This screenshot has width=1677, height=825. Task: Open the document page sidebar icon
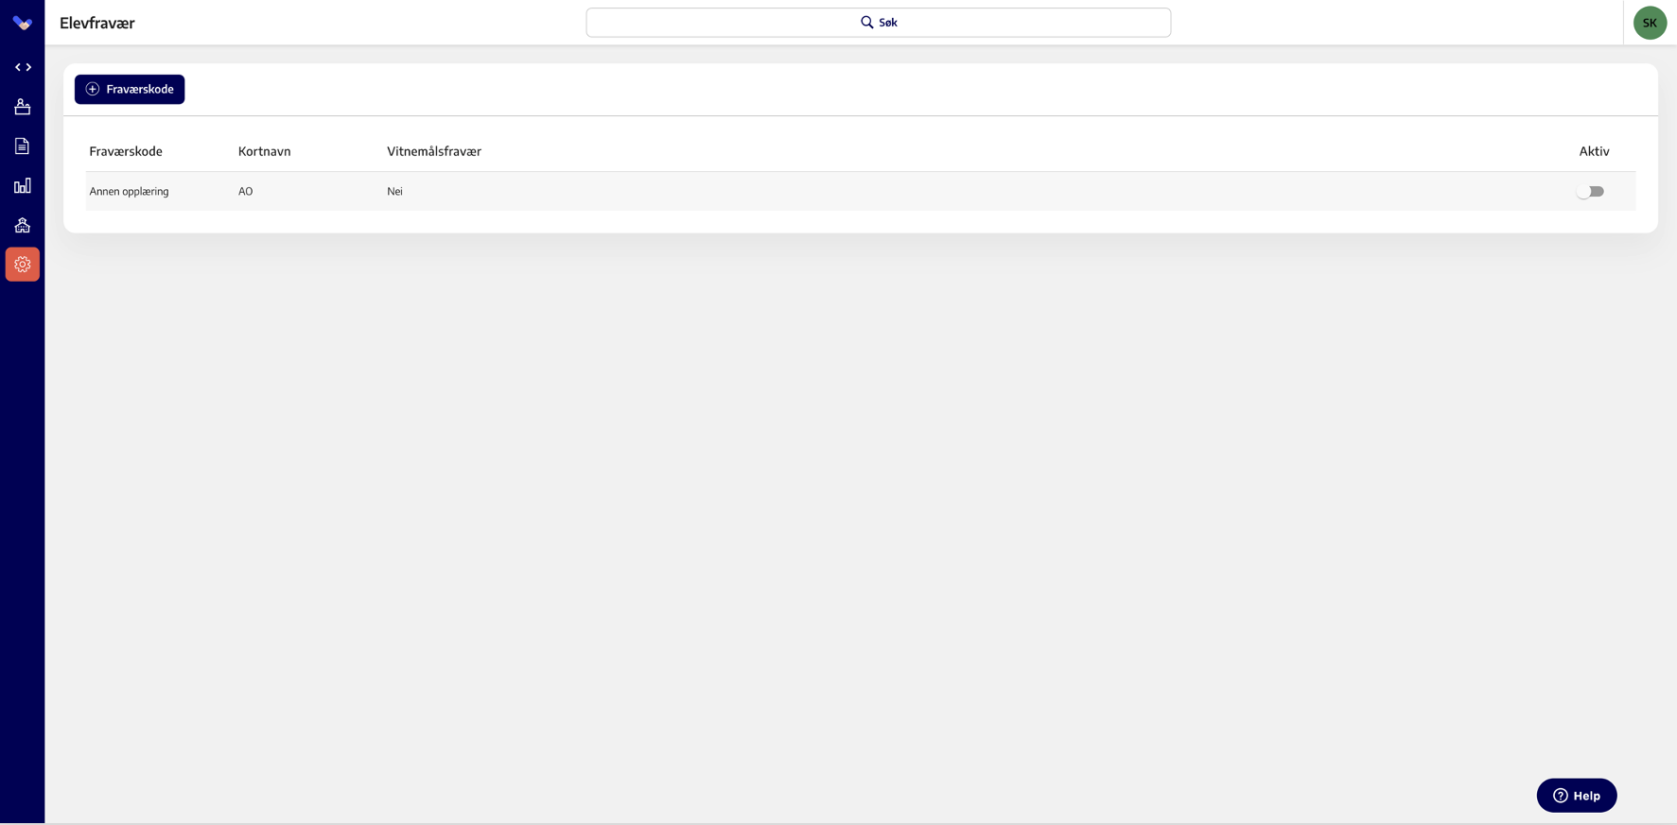[x=23, y=146]
